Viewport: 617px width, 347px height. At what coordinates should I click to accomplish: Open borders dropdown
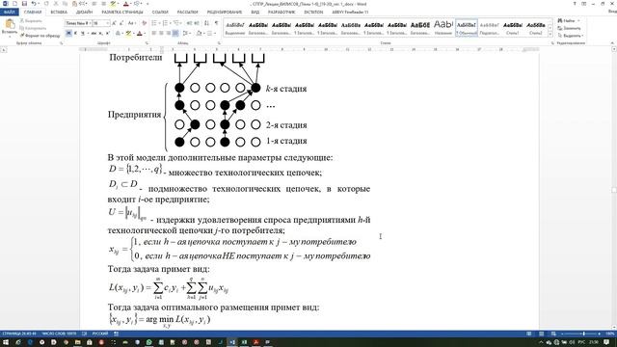[x=215, y=33]
